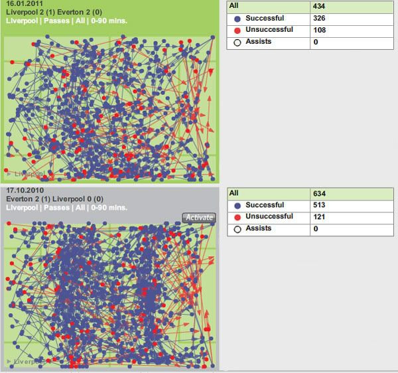
Task: Select red Unsuccessful marker in top table
Action: coord(237,31)
